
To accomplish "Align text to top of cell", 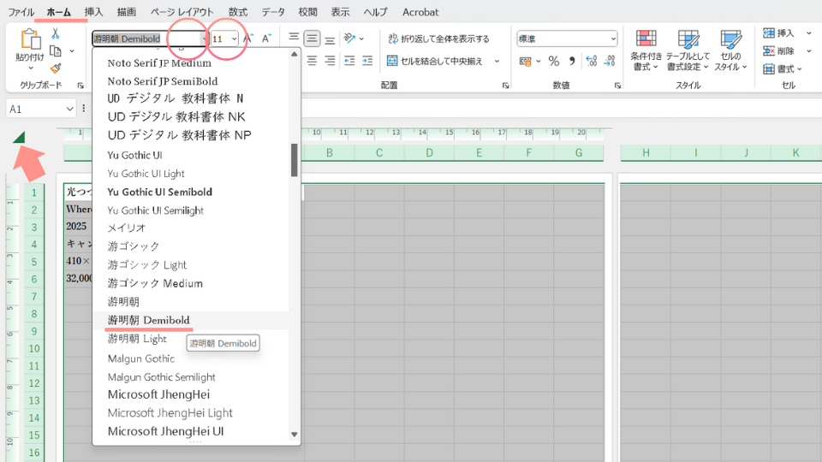I will (294, 38).
